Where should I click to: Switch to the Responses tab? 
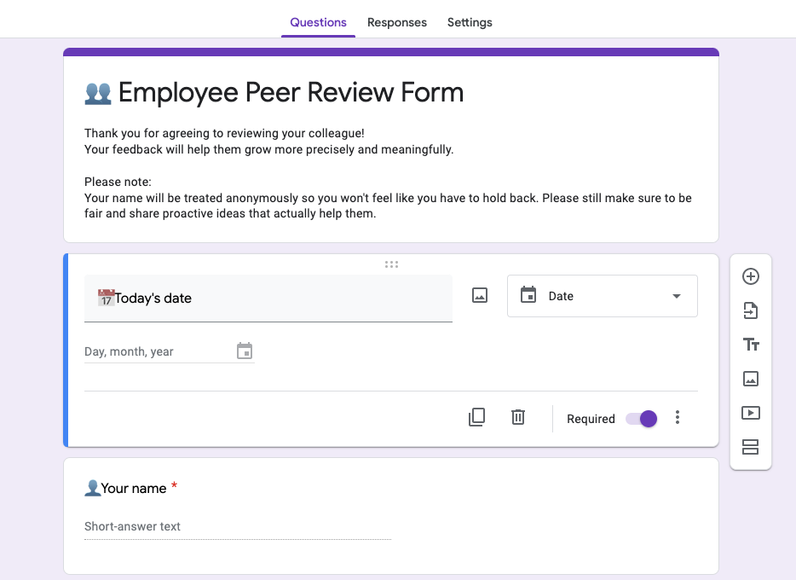point(396,22)
